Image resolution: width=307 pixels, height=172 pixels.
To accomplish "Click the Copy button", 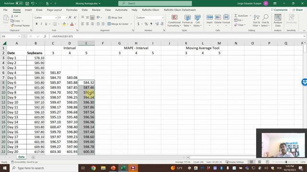I will tap(16, 21).
